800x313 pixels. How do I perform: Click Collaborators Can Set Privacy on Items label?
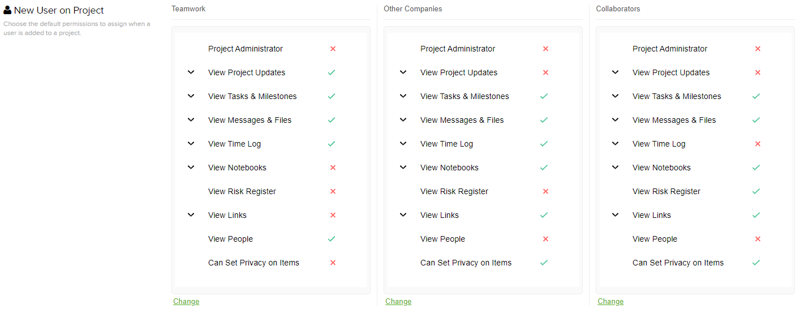[x=678, y=263]
